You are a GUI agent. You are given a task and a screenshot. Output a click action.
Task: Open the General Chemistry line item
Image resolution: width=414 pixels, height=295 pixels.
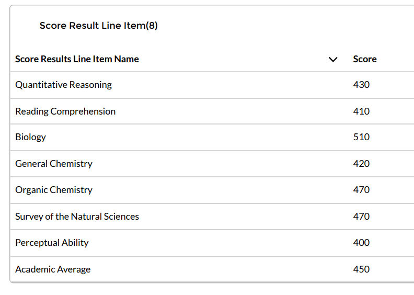[x=53, y=164]
